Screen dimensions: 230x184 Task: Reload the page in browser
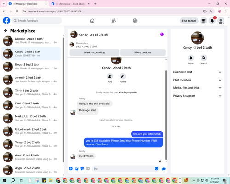(x=17, y=11)
